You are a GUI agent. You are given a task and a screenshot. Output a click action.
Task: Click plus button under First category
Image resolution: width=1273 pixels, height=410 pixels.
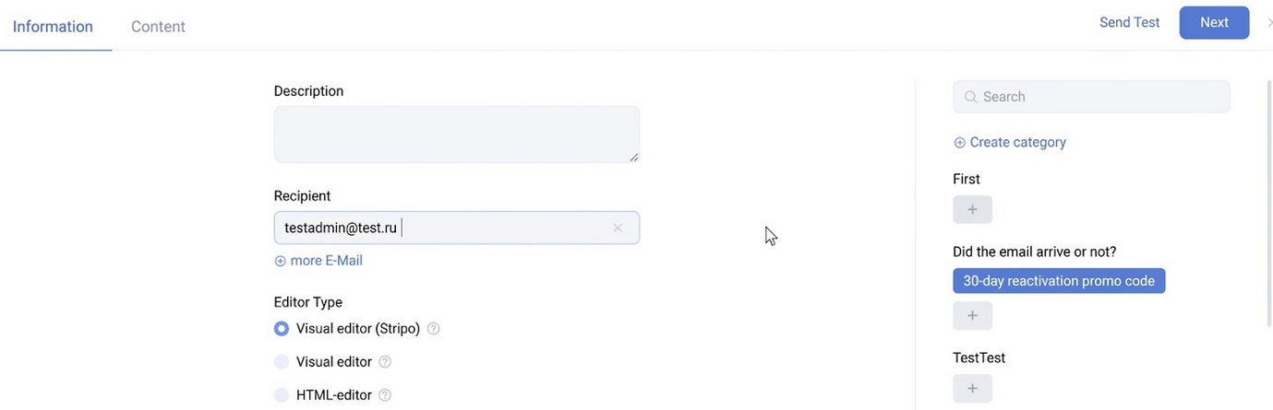(x=972, y=210)
